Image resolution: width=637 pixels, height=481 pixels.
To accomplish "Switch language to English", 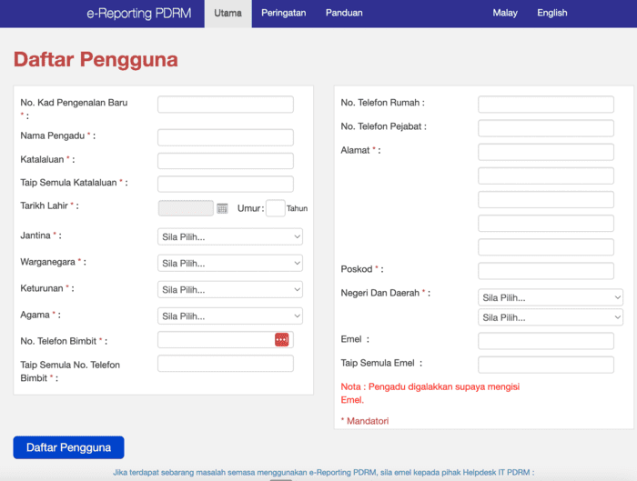I will pos(551,13).
